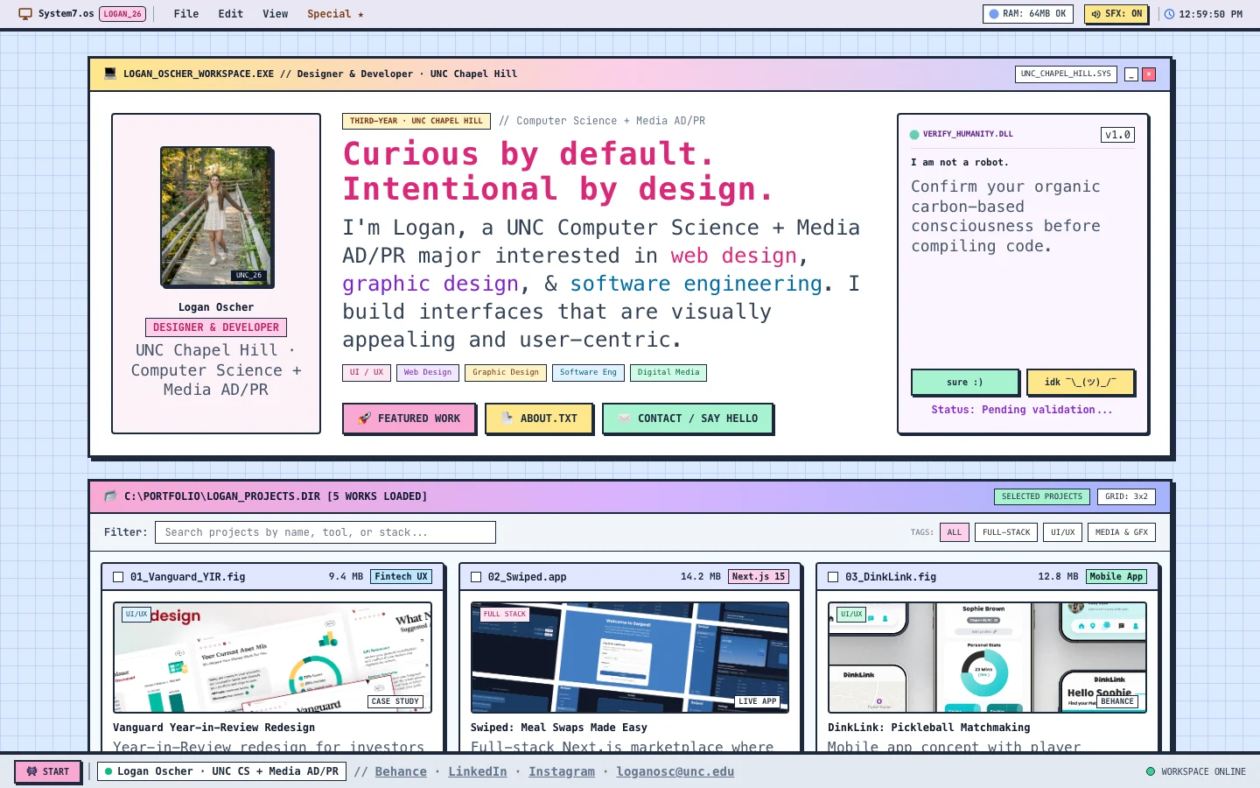Click the UNC_CHAPEL_HILL.SYS badge
This screenshot has height=788, width=1260.
[1066, 74]
